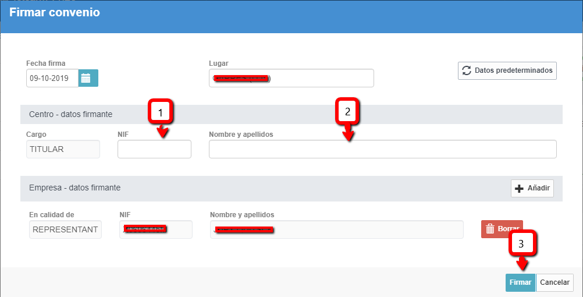The width and height of the screenshot is (583, 297).
Task: Click the numbered callout 1 marker
Action: (x=161, y=113)
